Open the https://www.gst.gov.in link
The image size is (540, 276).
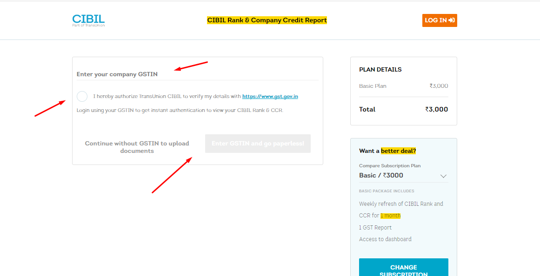tap(270, 96)
